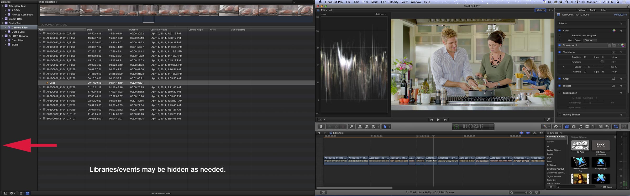Enable the Stabilization checkbox
The image size is (630, 196).
tap(559, 93)
